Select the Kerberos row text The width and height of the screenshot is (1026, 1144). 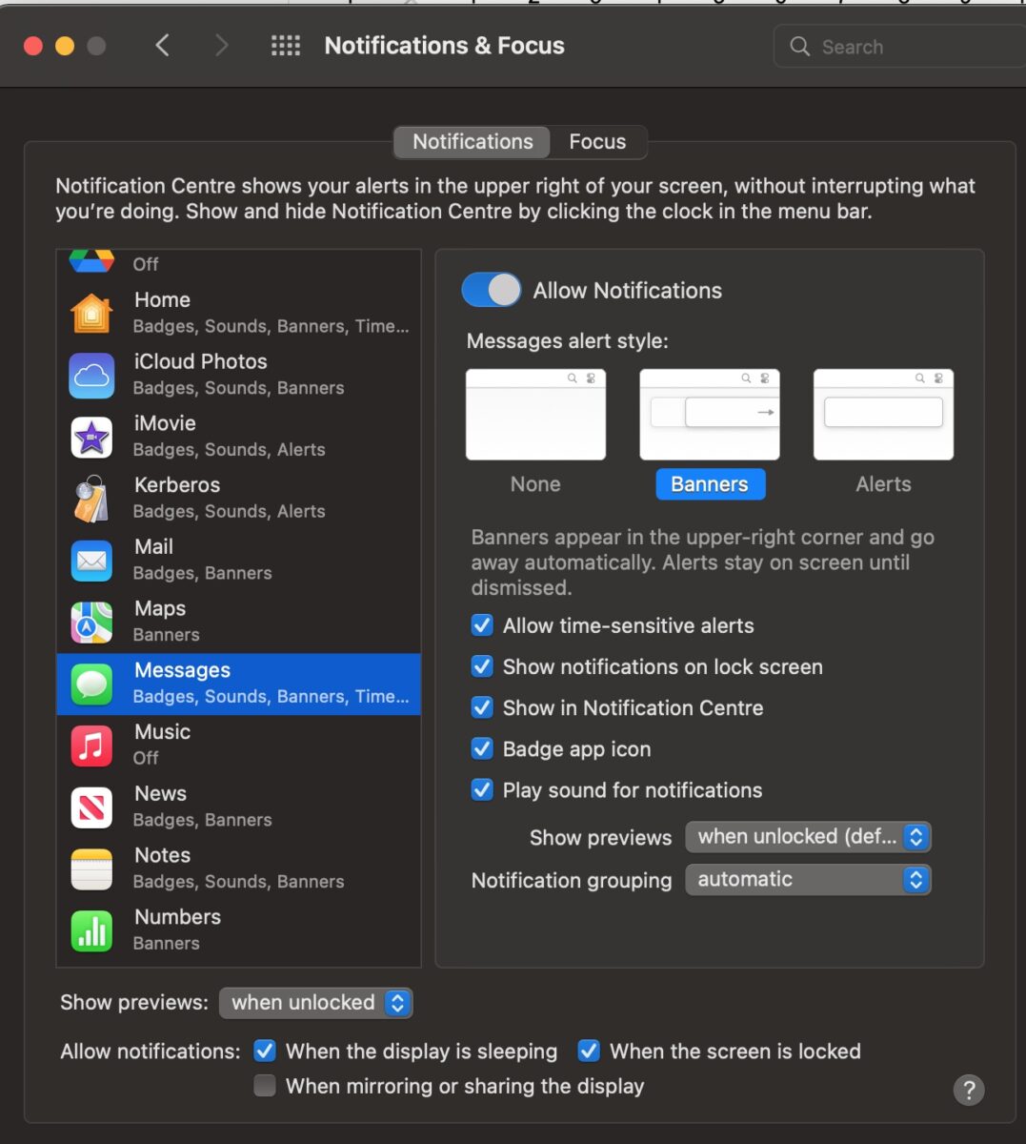click(x=229, y=498)
